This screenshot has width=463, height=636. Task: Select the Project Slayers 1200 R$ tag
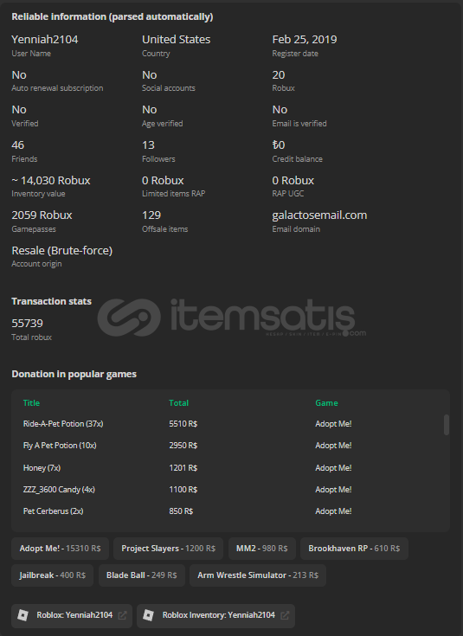(168, 549)
